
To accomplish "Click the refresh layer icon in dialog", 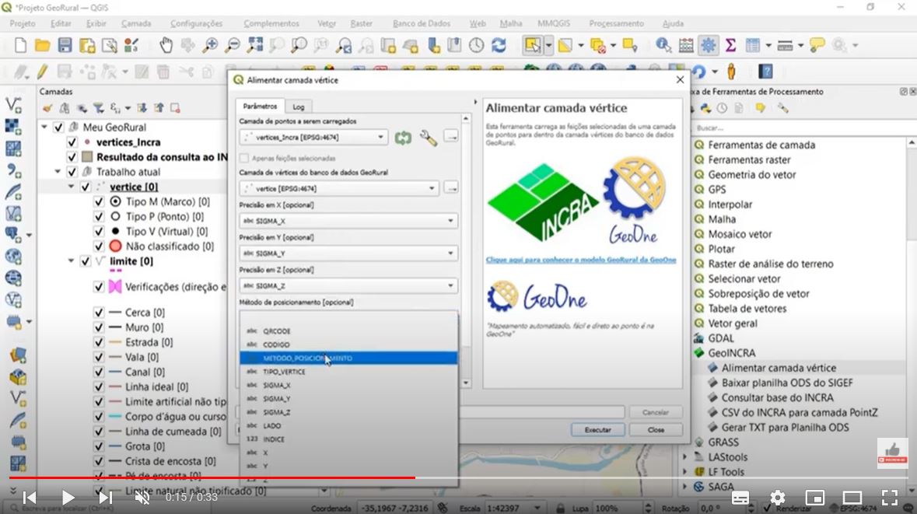I will [x=403, y=138].
